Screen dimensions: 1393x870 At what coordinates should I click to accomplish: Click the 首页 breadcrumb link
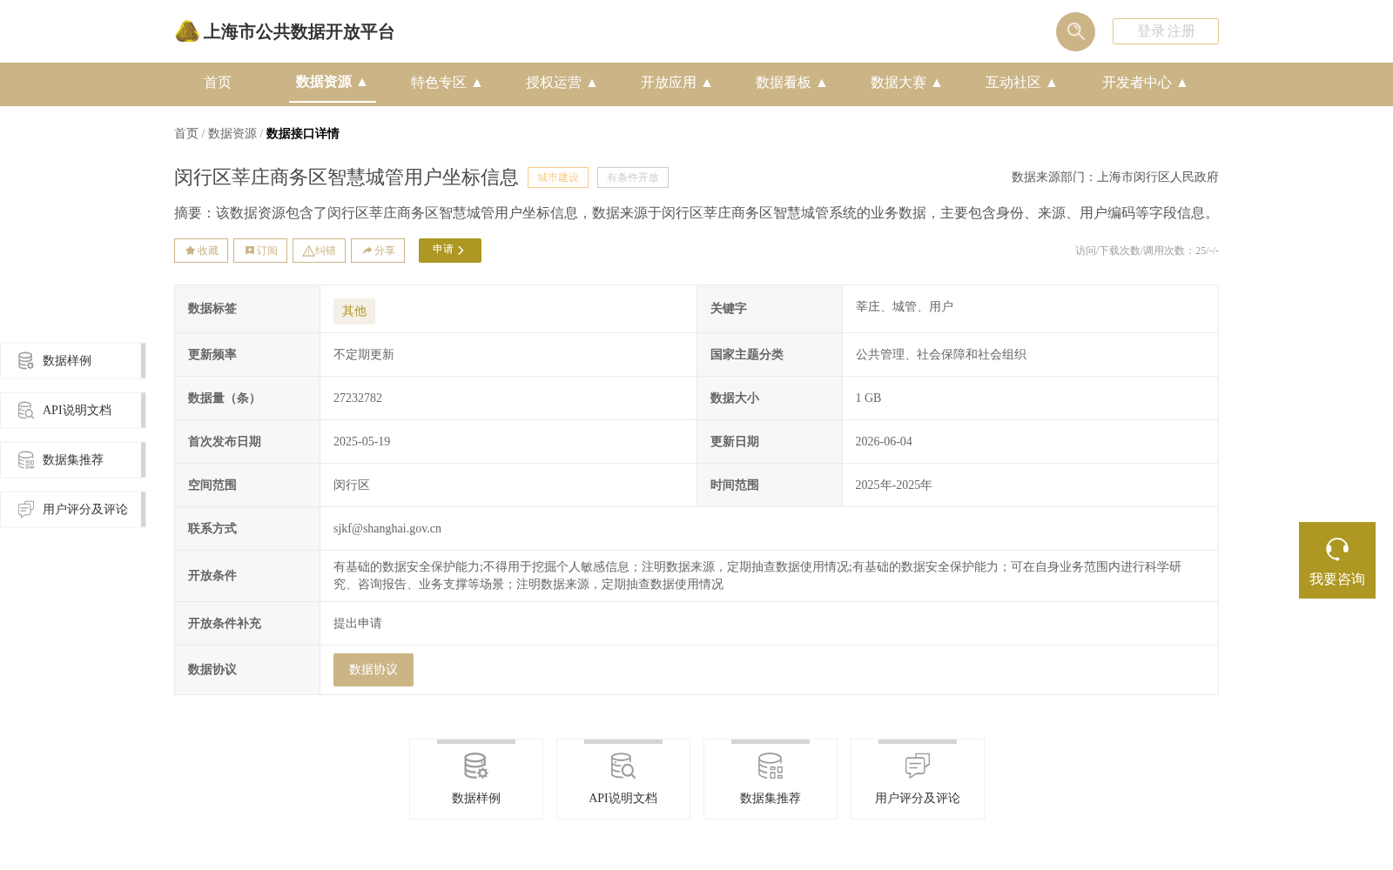pos(186,134)
